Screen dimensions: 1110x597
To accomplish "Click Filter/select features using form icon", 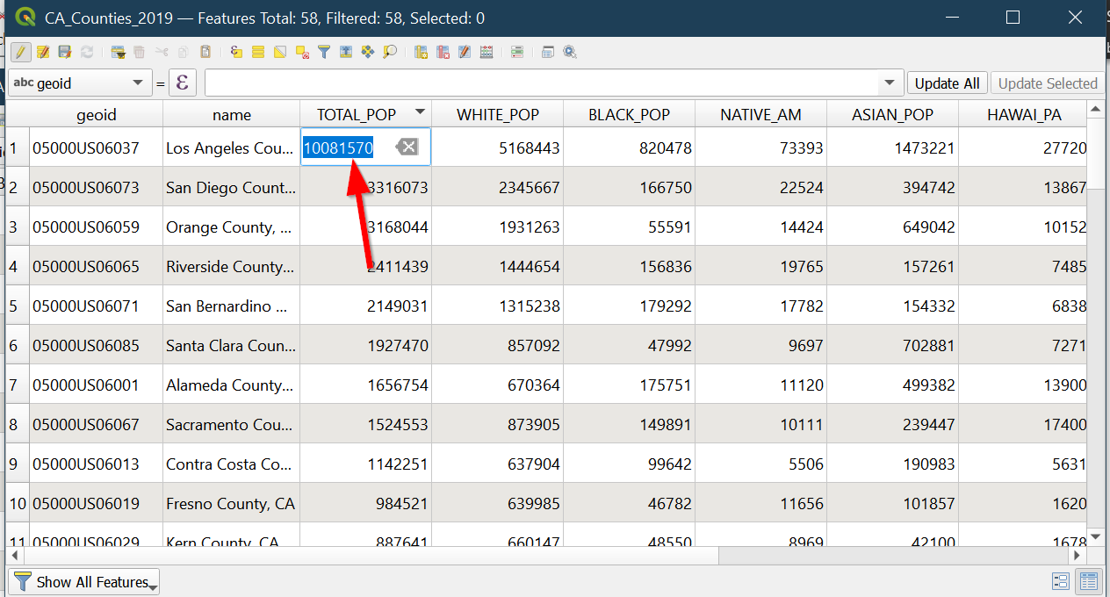I will click(324, 53).
